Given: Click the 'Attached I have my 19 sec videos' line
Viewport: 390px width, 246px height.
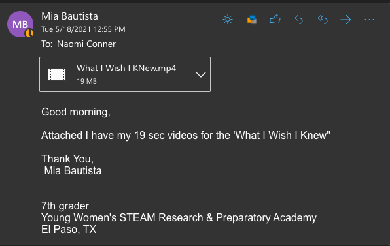Looking at the screenshot, I should pyautogui.click(x=186, y=136).
